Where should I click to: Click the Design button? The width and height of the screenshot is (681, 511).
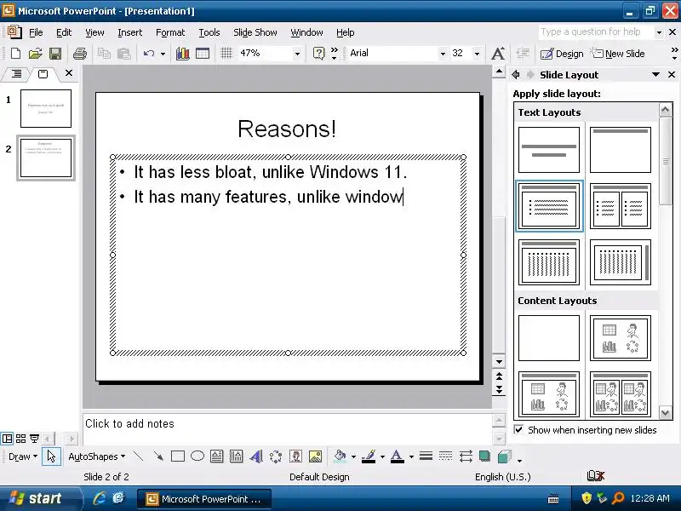[562, 54]
